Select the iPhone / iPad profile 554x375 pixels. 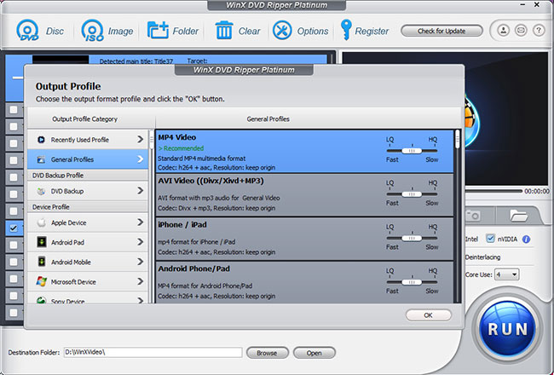304,239
